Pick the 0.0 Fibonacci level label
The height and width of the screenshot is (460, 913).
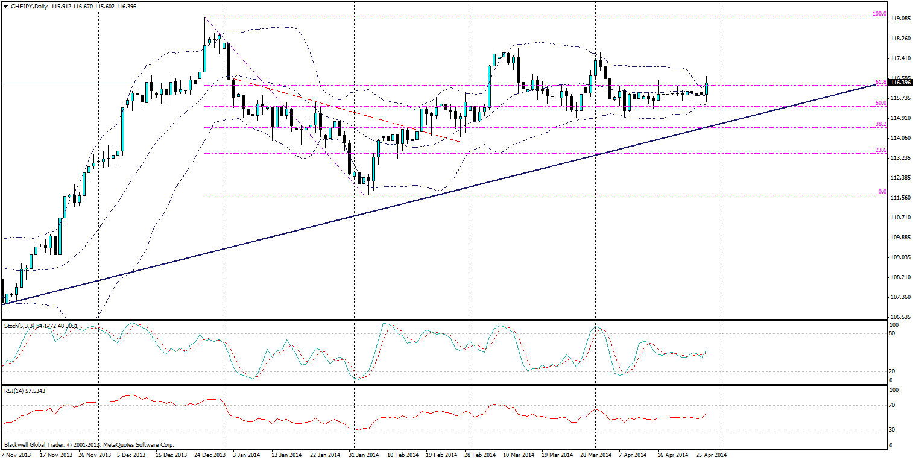pyautogui.click(x=882, y=192)
